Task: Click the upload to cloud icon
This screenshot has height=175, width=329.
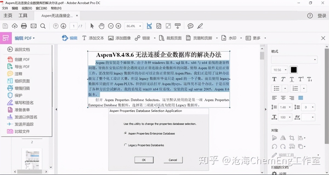Action: [15, 26]
